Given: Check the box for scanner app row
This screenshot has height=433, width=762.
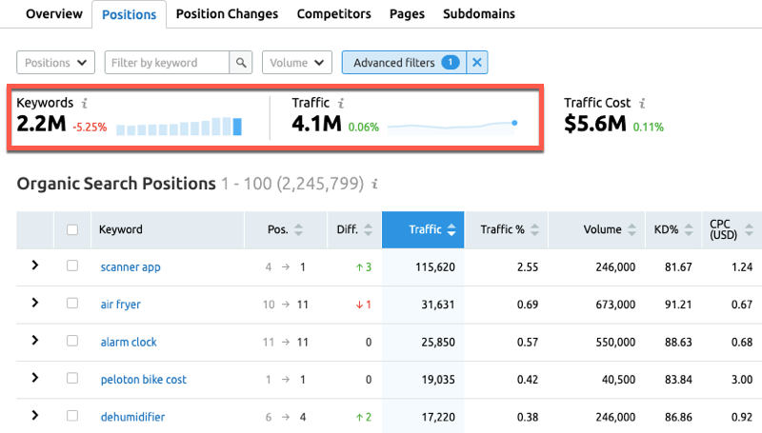Looking at the screenshot, I should (x=72, y=266).
